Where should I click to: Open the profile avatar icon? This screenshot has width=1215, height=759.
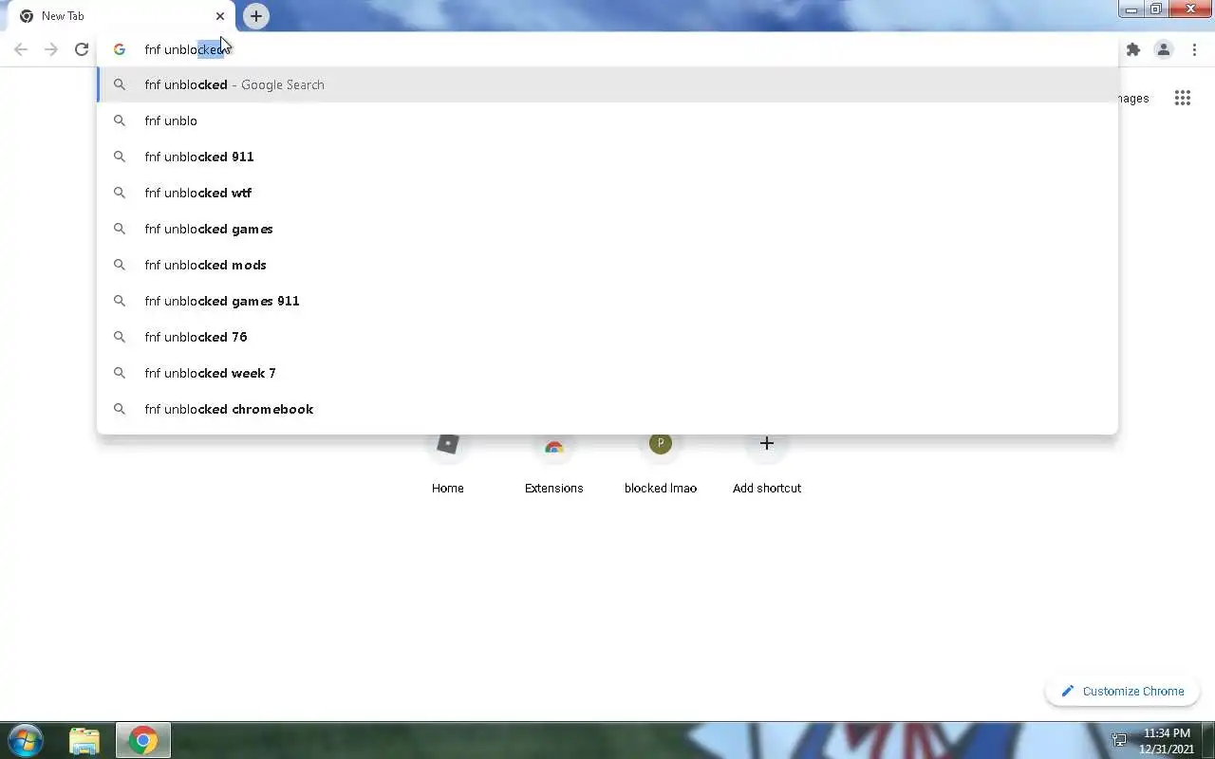pyautogui.click(x=1163, y=49)
